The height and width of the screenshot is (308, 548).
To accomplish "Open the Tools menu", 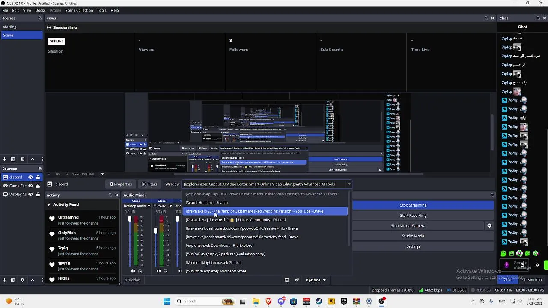I will pos(101,10).
